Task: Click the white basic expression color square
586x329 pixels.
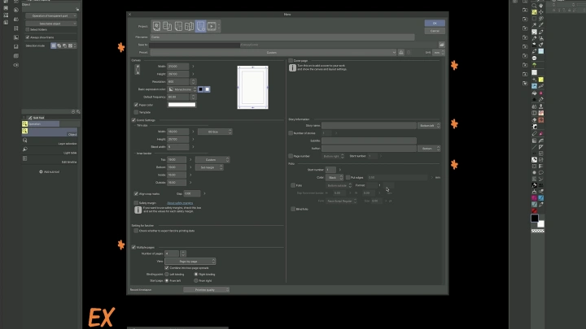Action: 208,89
